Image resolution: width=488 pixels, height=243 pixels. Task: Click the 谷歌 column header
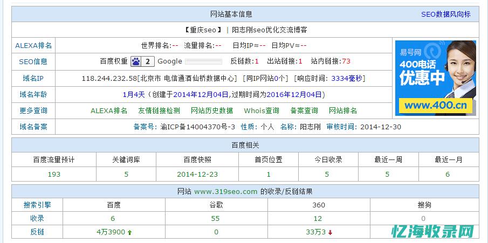(216, 205)
